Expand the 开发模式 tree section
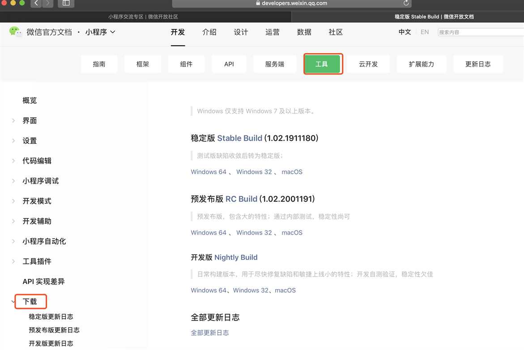 (13, 201)
